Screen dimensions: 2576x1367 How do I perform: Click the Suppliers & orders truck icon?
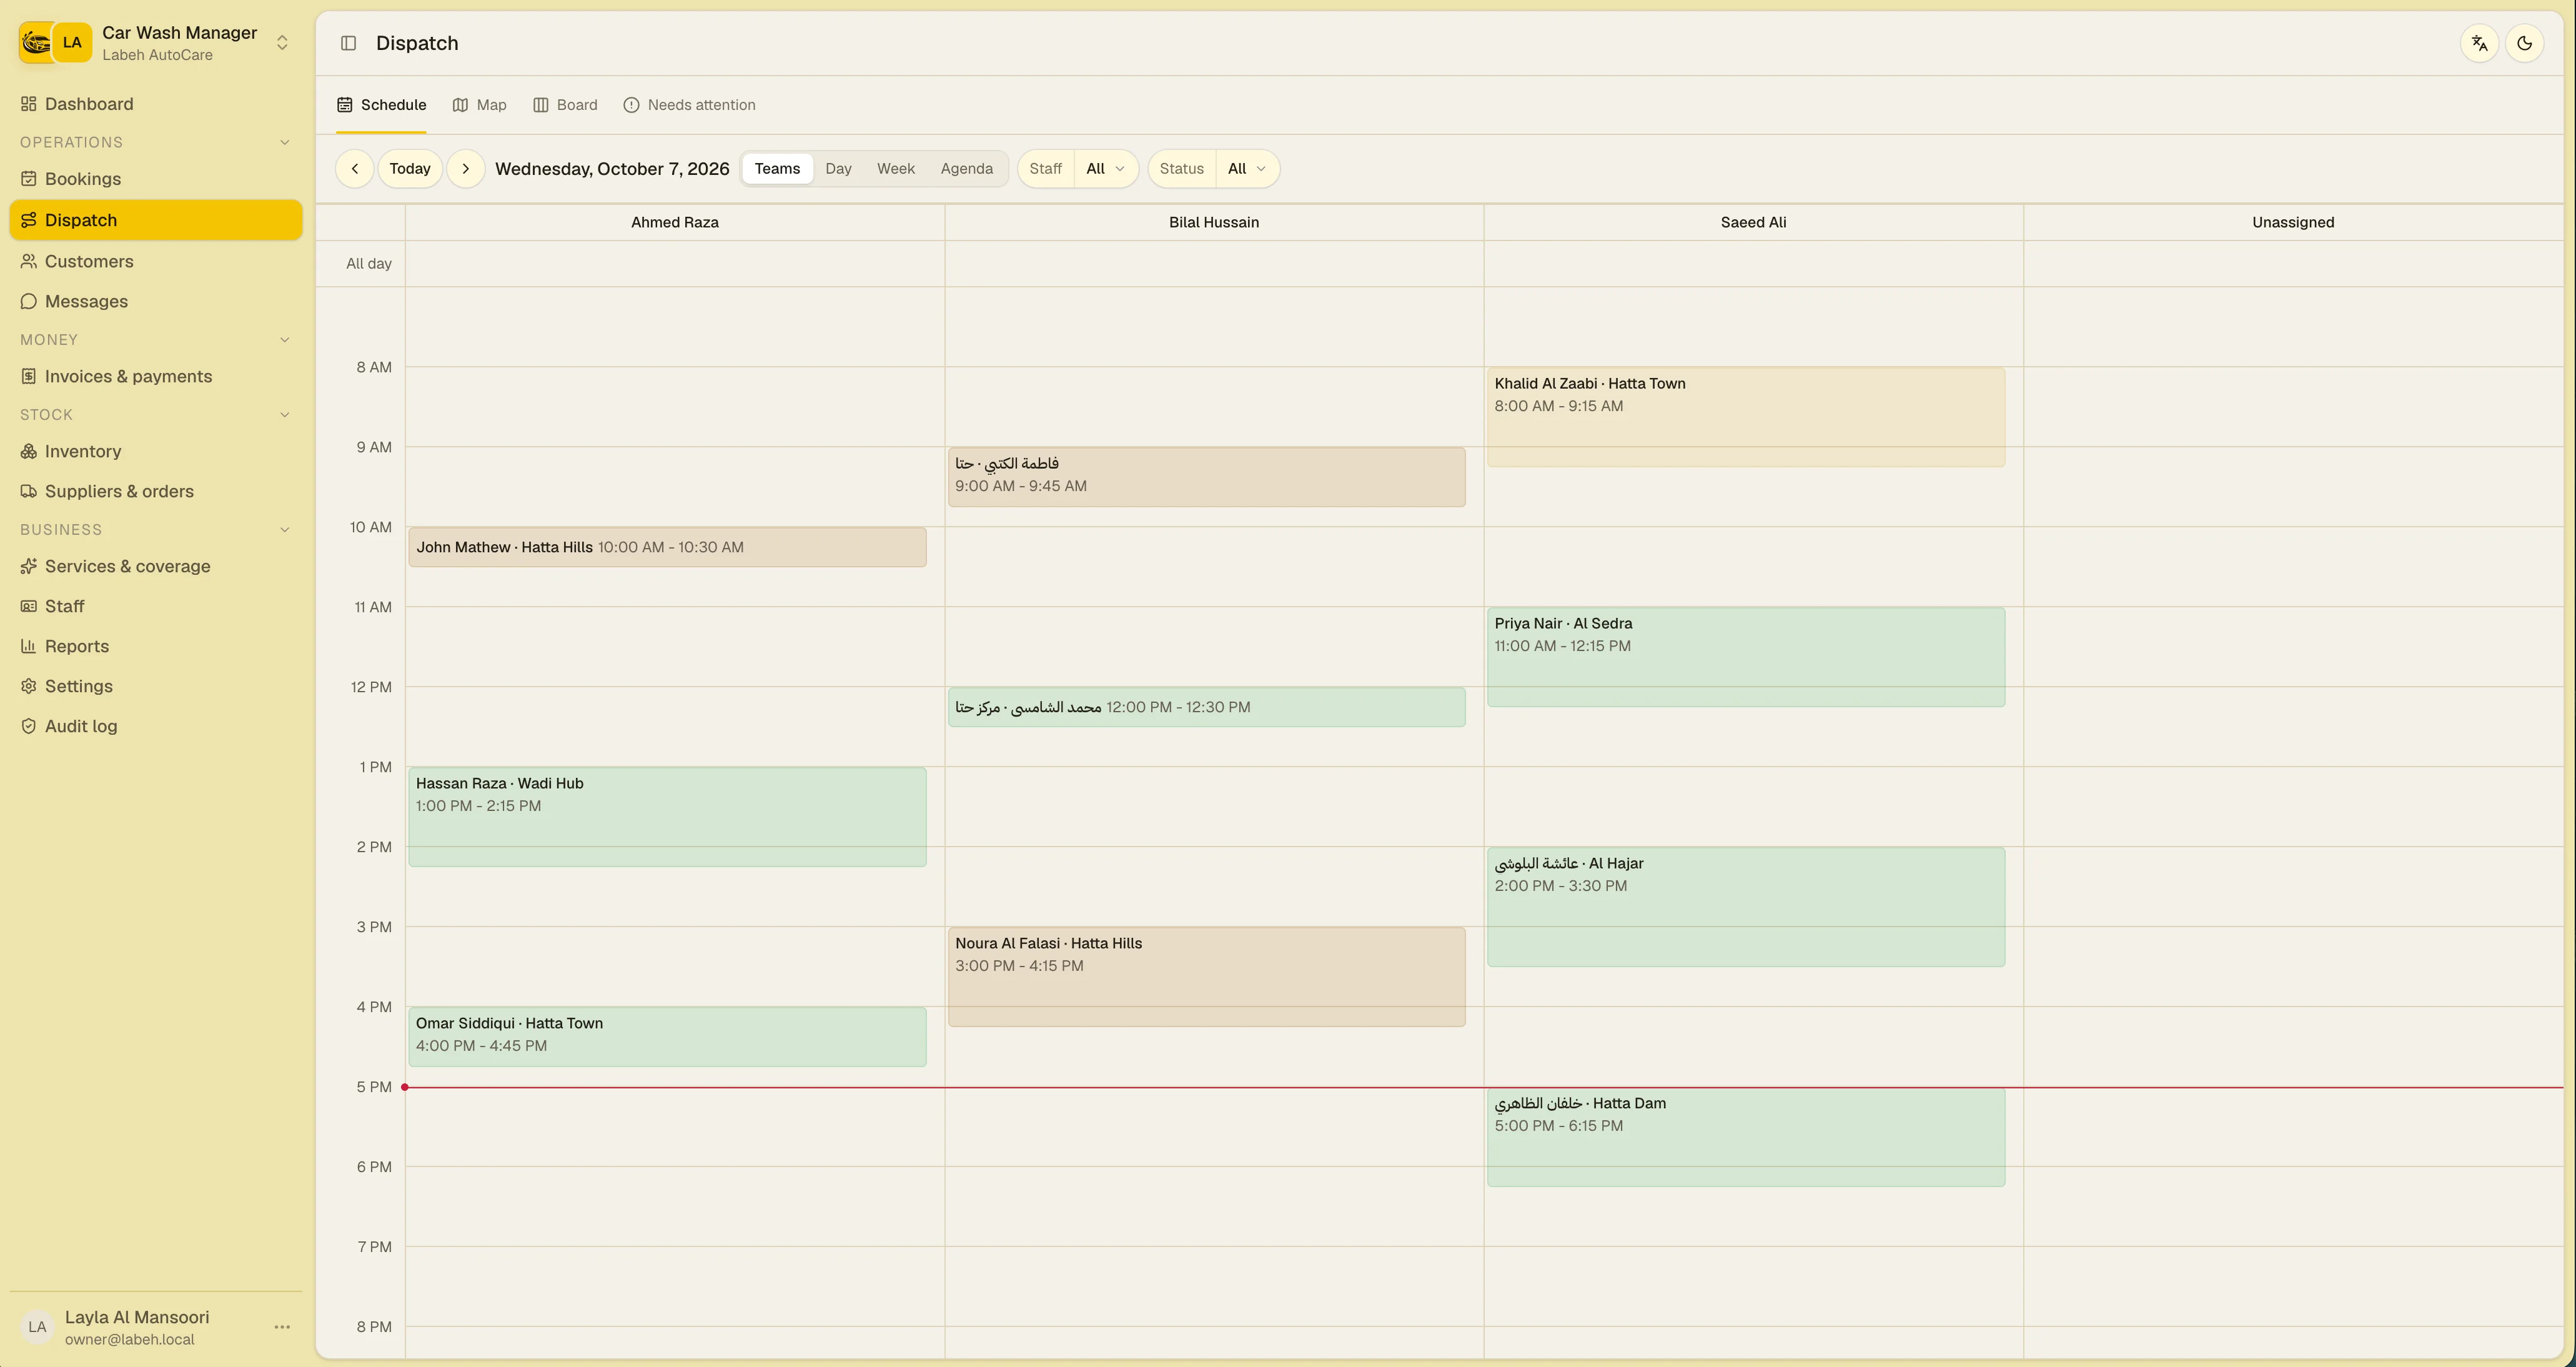click(x=29, y=491)
